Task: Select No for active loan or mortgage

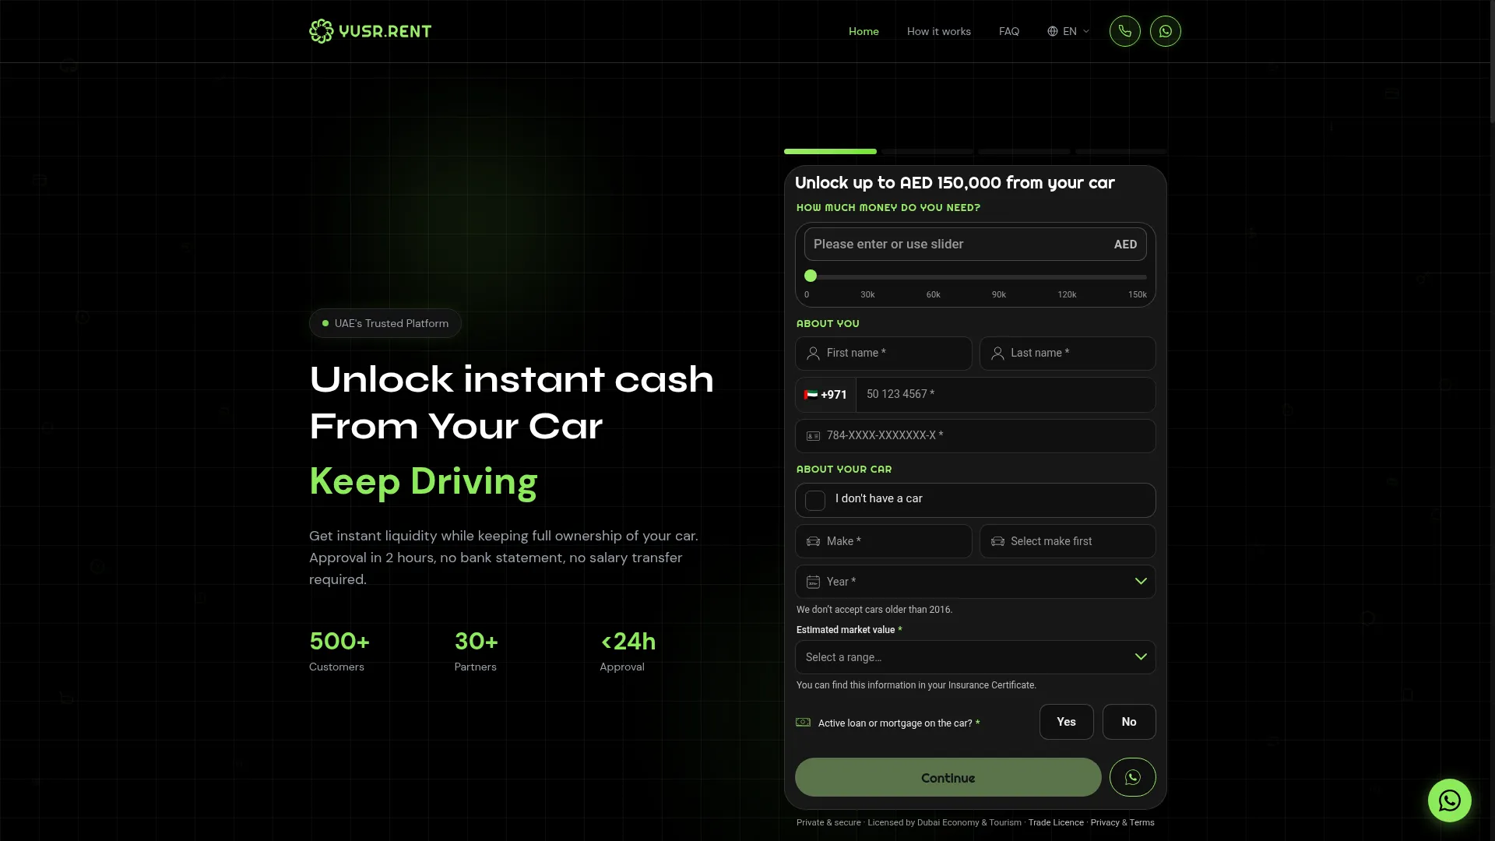Action: 1129,722
